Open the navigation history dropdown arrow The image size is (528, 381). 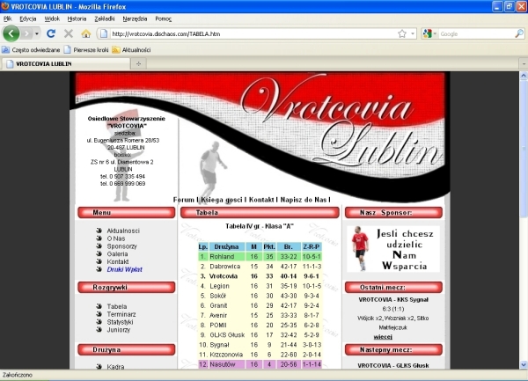37,33
